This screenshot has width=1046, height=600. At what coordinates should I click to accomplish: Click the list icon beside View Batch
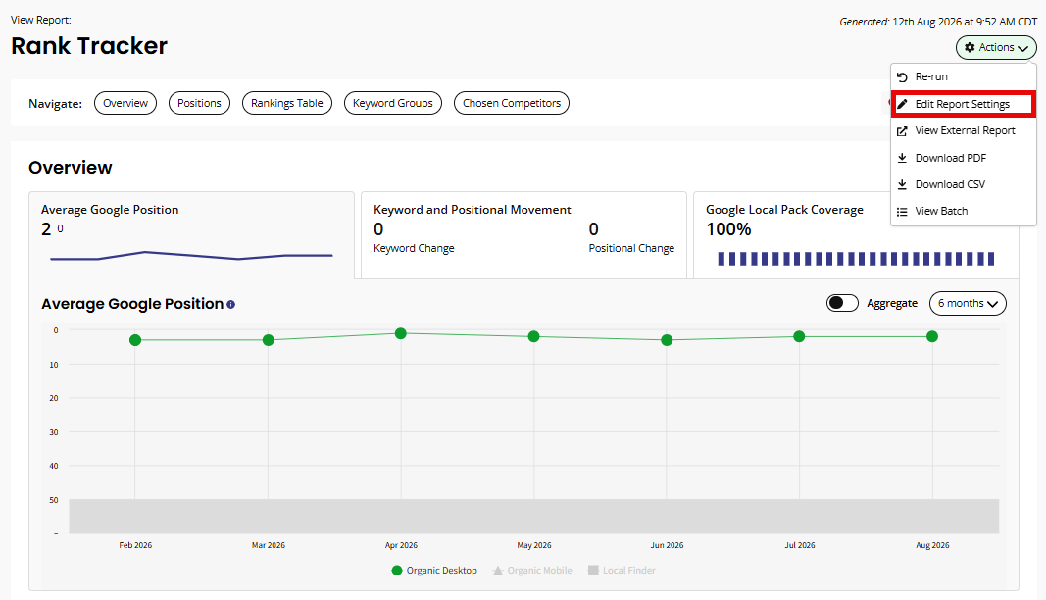(902, 211)
